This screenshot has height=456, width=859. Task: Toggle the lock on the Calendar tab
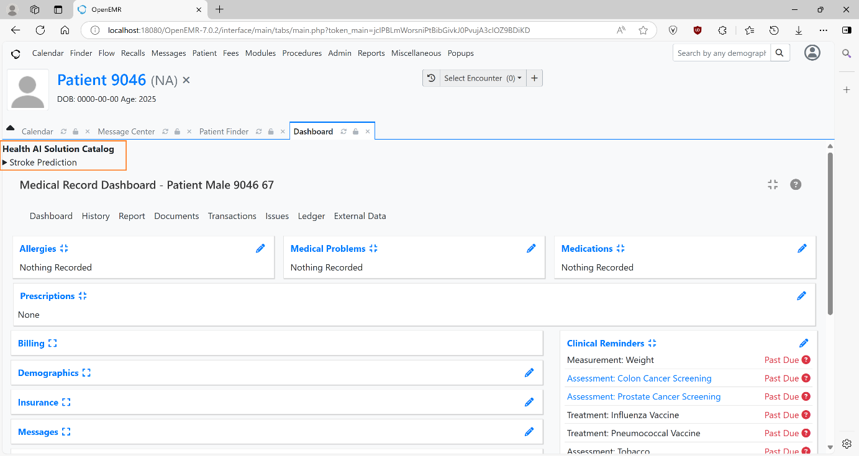[75, 131]
